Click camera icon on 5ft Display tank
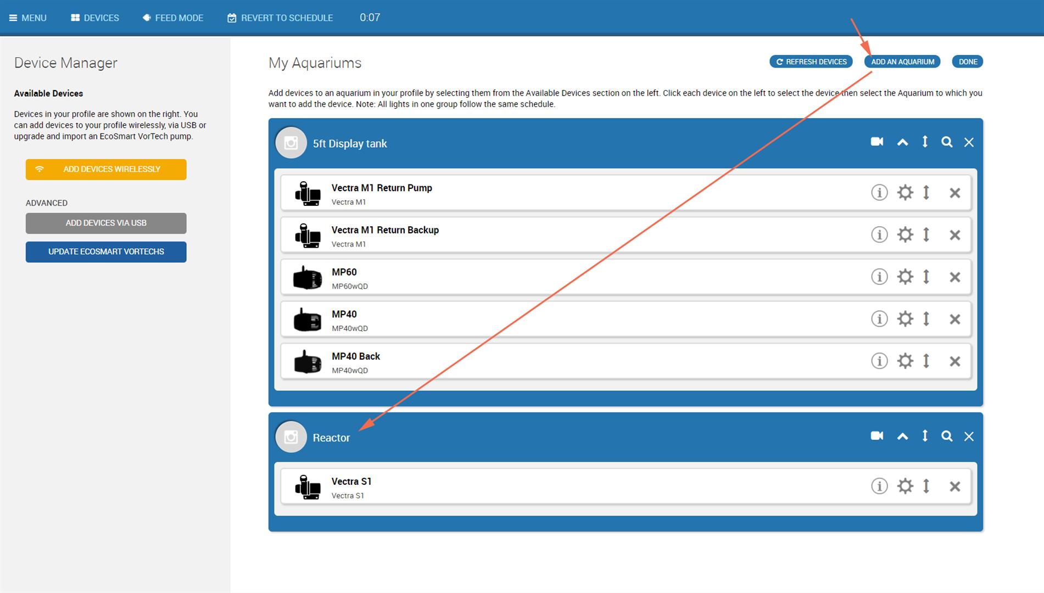 pos(877,142)
